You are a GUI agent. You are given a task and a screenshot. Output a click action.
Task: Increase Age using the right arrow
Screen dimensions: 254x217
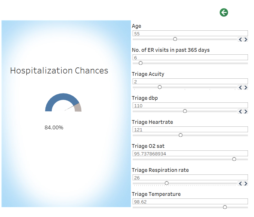[246, 39]
